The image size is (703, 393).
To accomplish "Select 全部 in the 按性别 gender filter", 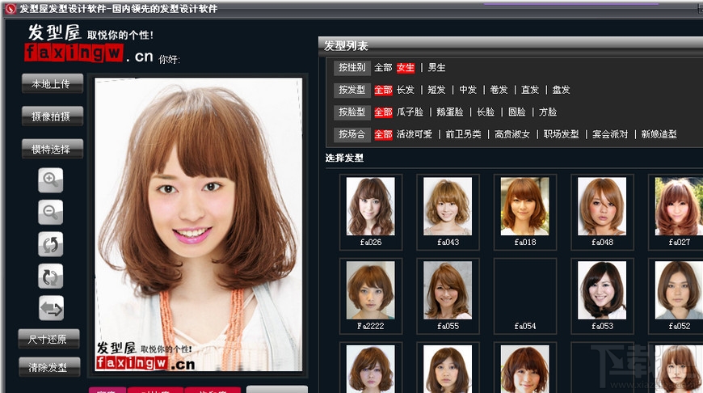I will pyautogui.click(x=383, y=68).
